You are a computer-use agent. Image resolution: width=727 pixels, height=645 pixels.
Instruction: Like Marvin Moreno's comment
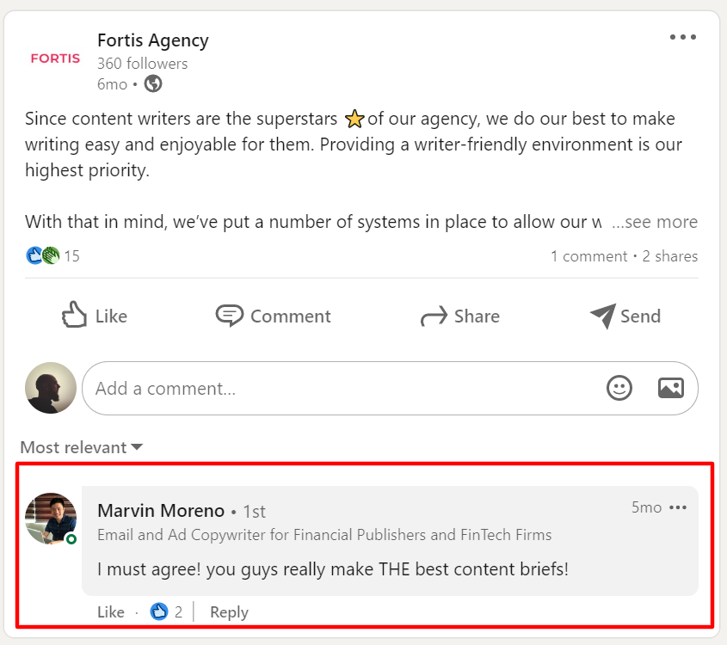(110, 612)
